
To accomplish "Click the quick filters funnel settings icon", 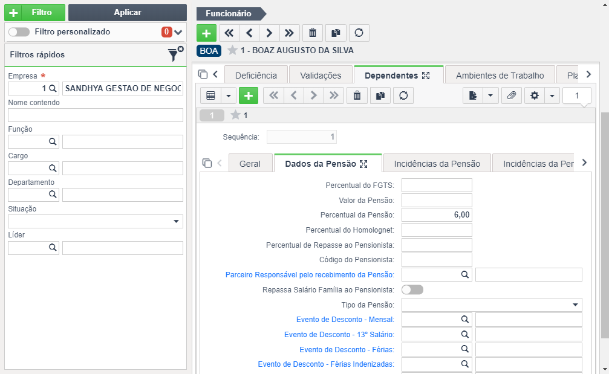I will [175, 54].
